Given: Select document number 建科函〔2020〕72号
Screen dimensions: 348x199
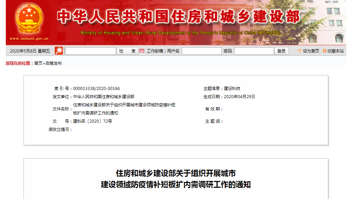Looking at the screenshot, I should (x=93, y=121).
